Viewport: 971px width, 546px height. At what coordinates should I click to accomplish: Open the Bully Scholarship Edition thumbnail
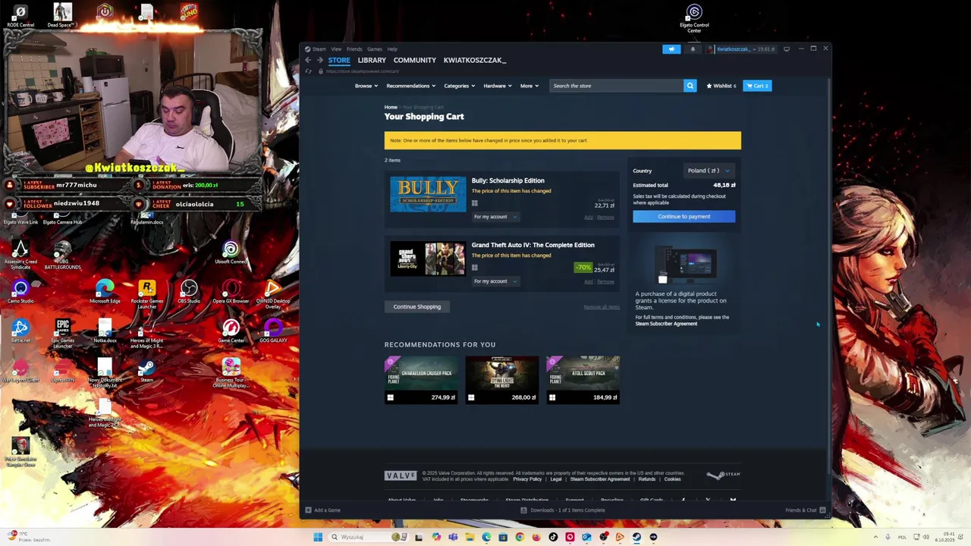point(428,194)
